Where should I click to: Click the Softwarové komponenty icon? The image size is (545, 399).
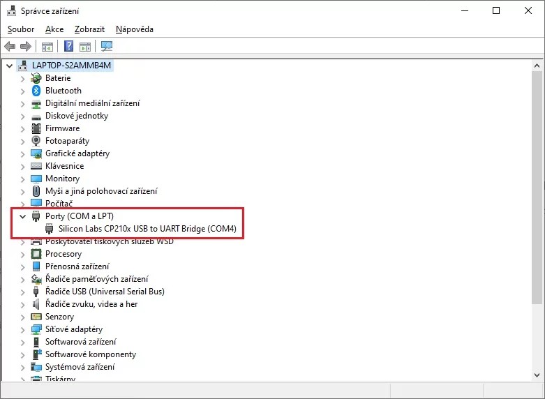pyautogui.click(x=36, y=354)
